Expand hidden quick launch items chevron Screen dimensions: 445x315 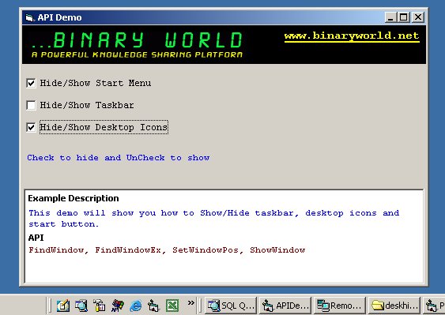pos(191,303)
